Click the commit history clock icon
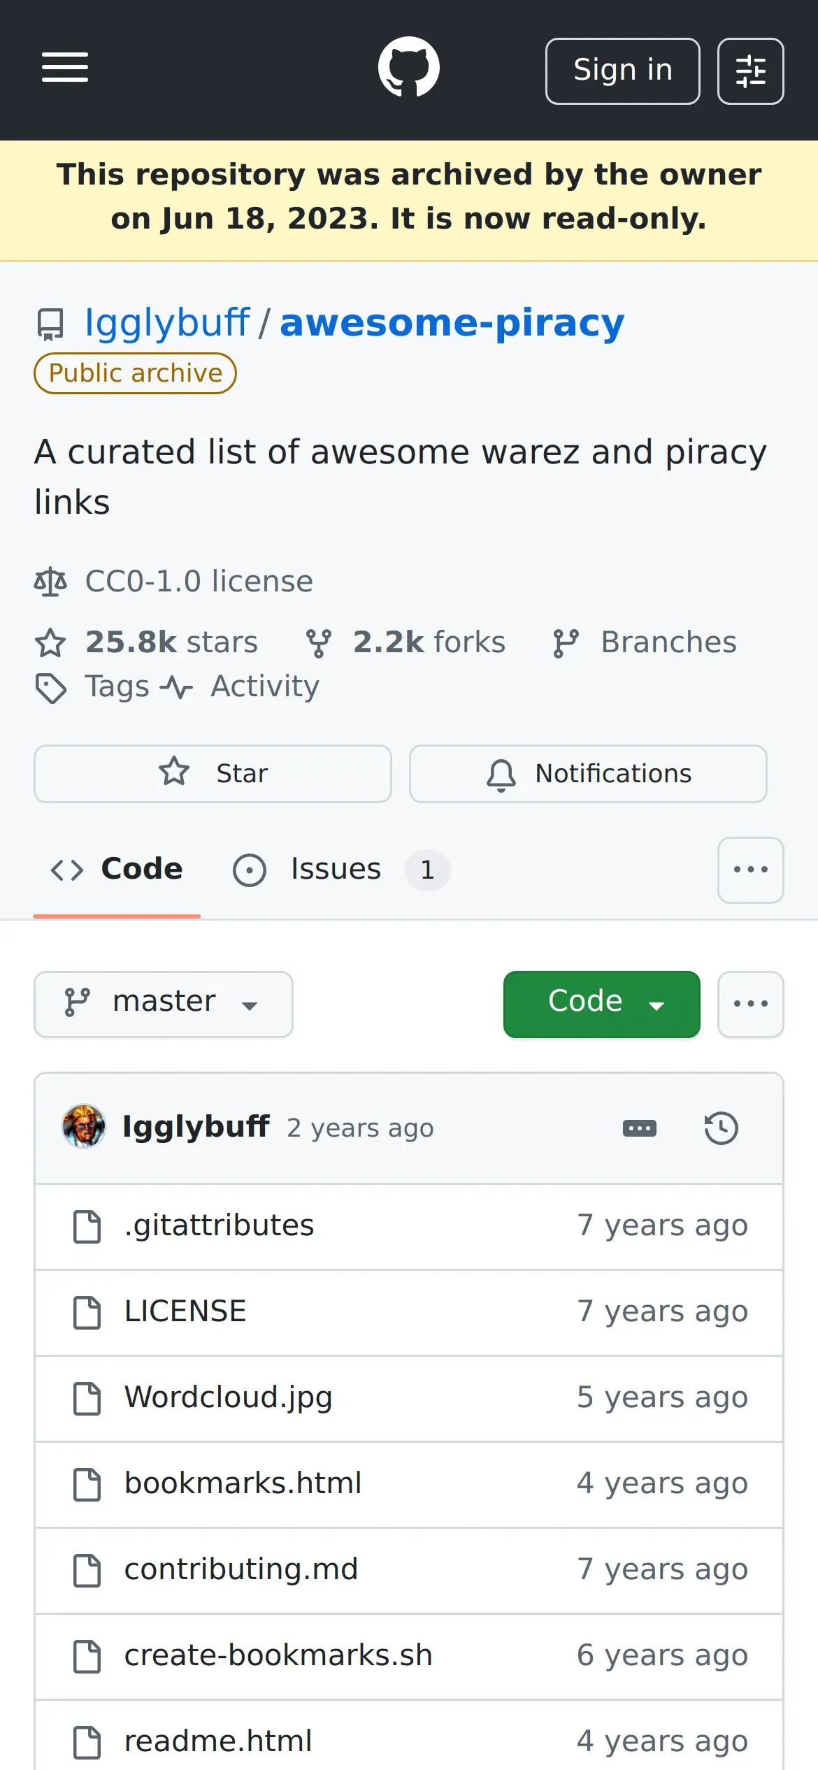The width and height of the screenshot is (818, 1770). 721,1128
